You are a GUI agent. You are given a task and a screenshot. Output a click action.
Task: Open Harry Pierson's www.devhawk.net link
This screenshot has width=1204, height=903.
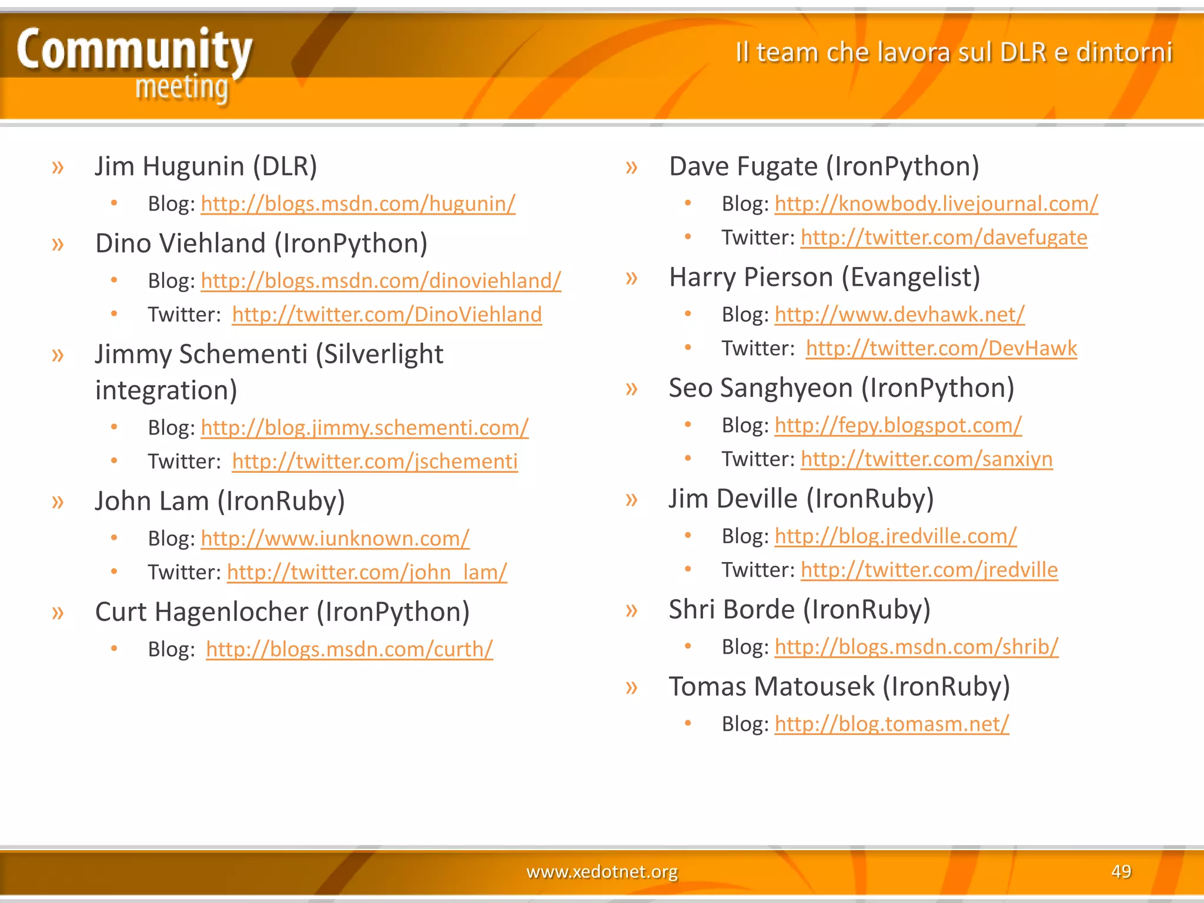(899, 315)
